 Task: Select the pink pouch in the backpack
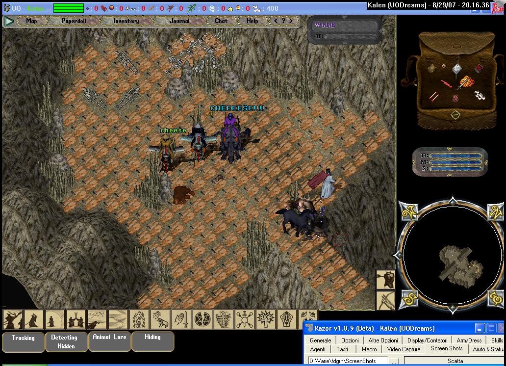[455, 98]
